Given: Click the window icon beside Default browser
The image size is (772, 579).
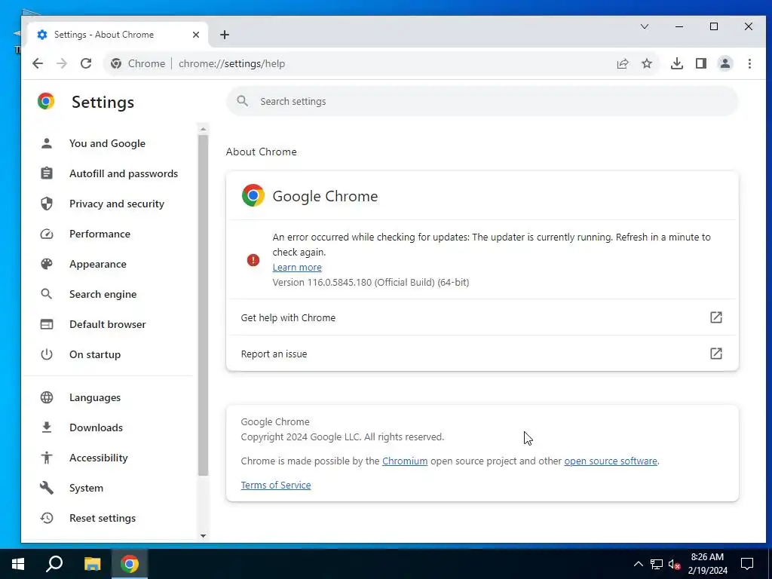Looking at the screenshot, I should tap(47, 324).
